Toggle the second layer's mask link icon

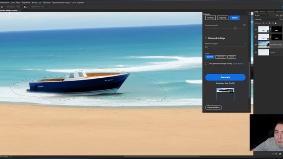click(x=270, y=37)
